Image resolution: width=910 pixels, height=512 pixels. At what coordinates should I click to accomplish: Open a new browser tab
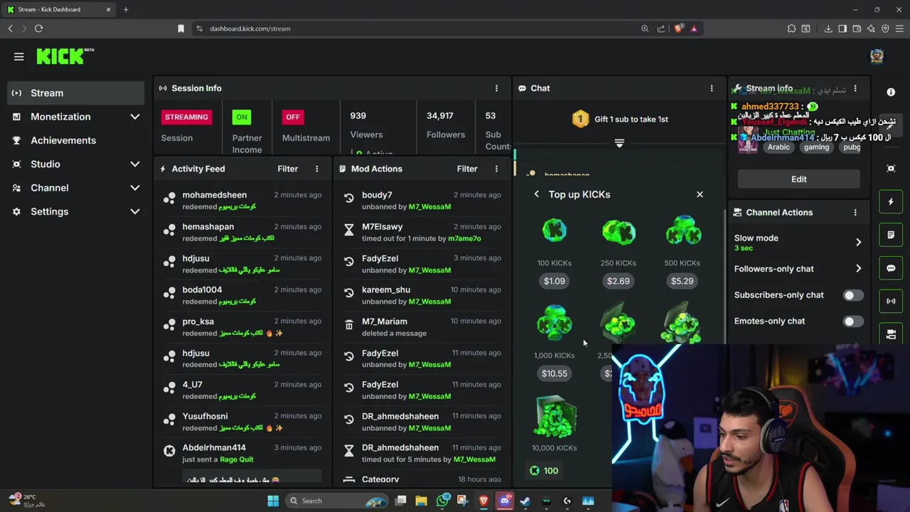coord(126,9)
